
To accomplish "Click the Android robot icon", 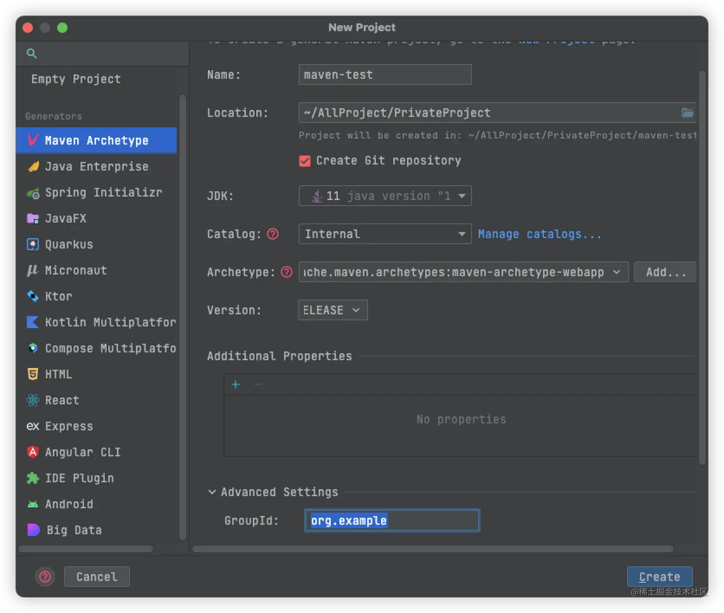I will point(33,504).
